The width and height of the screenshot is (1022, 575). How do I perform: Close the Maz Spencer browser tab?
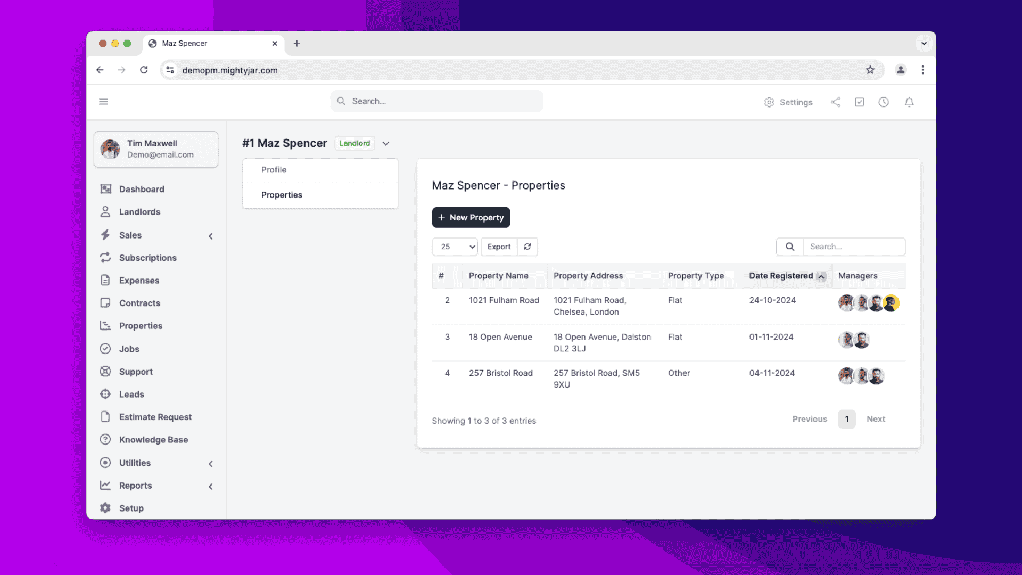275,44
